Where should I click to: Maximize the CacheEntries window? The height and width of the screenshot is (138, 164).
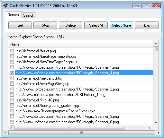coord(146,6)
